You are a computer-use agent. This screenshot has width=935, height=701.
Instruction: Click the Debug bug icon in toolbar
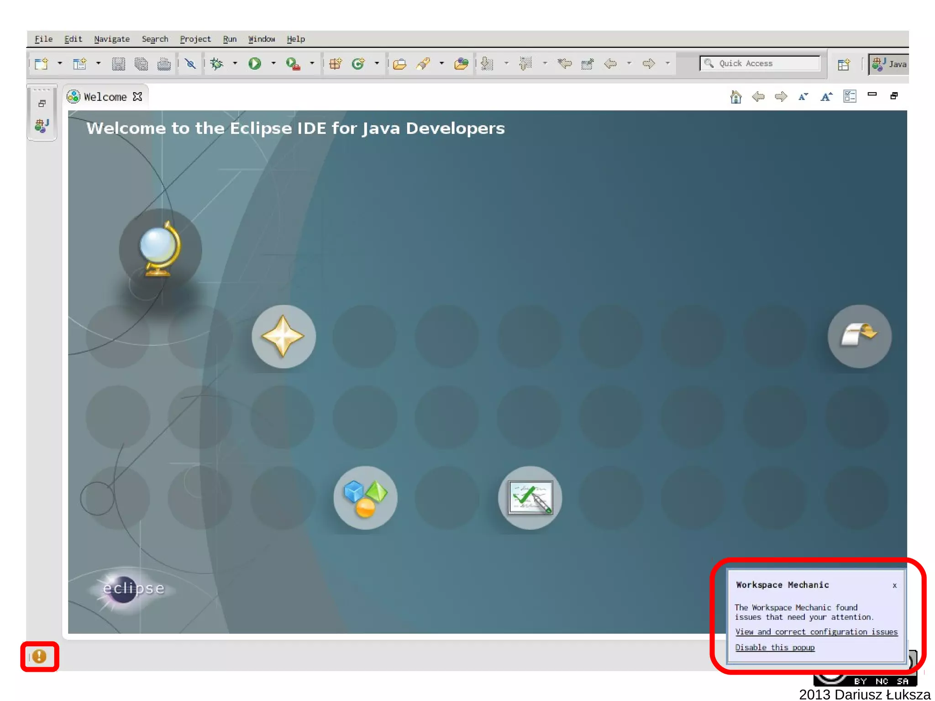(x=217, y=63)
